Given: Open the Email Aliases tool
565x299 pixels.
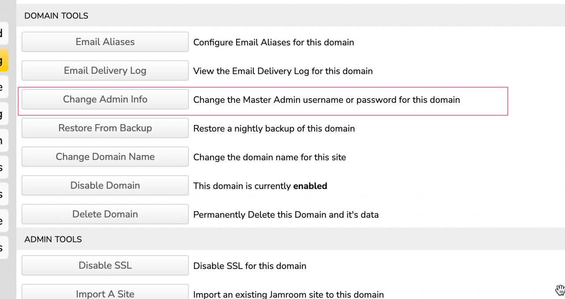Looking at the screenshot, I should 105,42.
